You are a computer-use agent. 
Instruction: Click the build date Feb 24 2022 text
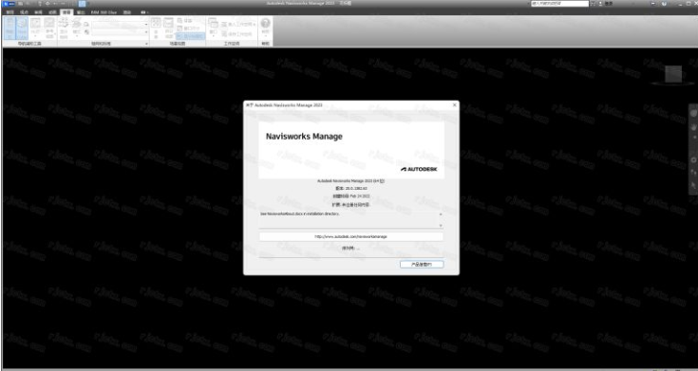coord(351,195)
